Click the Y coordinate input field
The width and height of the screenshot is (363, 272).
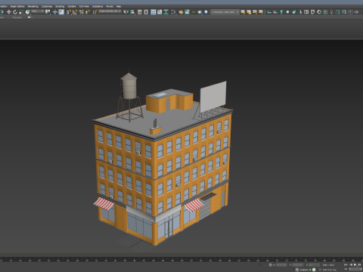click(x=298, y=265)
